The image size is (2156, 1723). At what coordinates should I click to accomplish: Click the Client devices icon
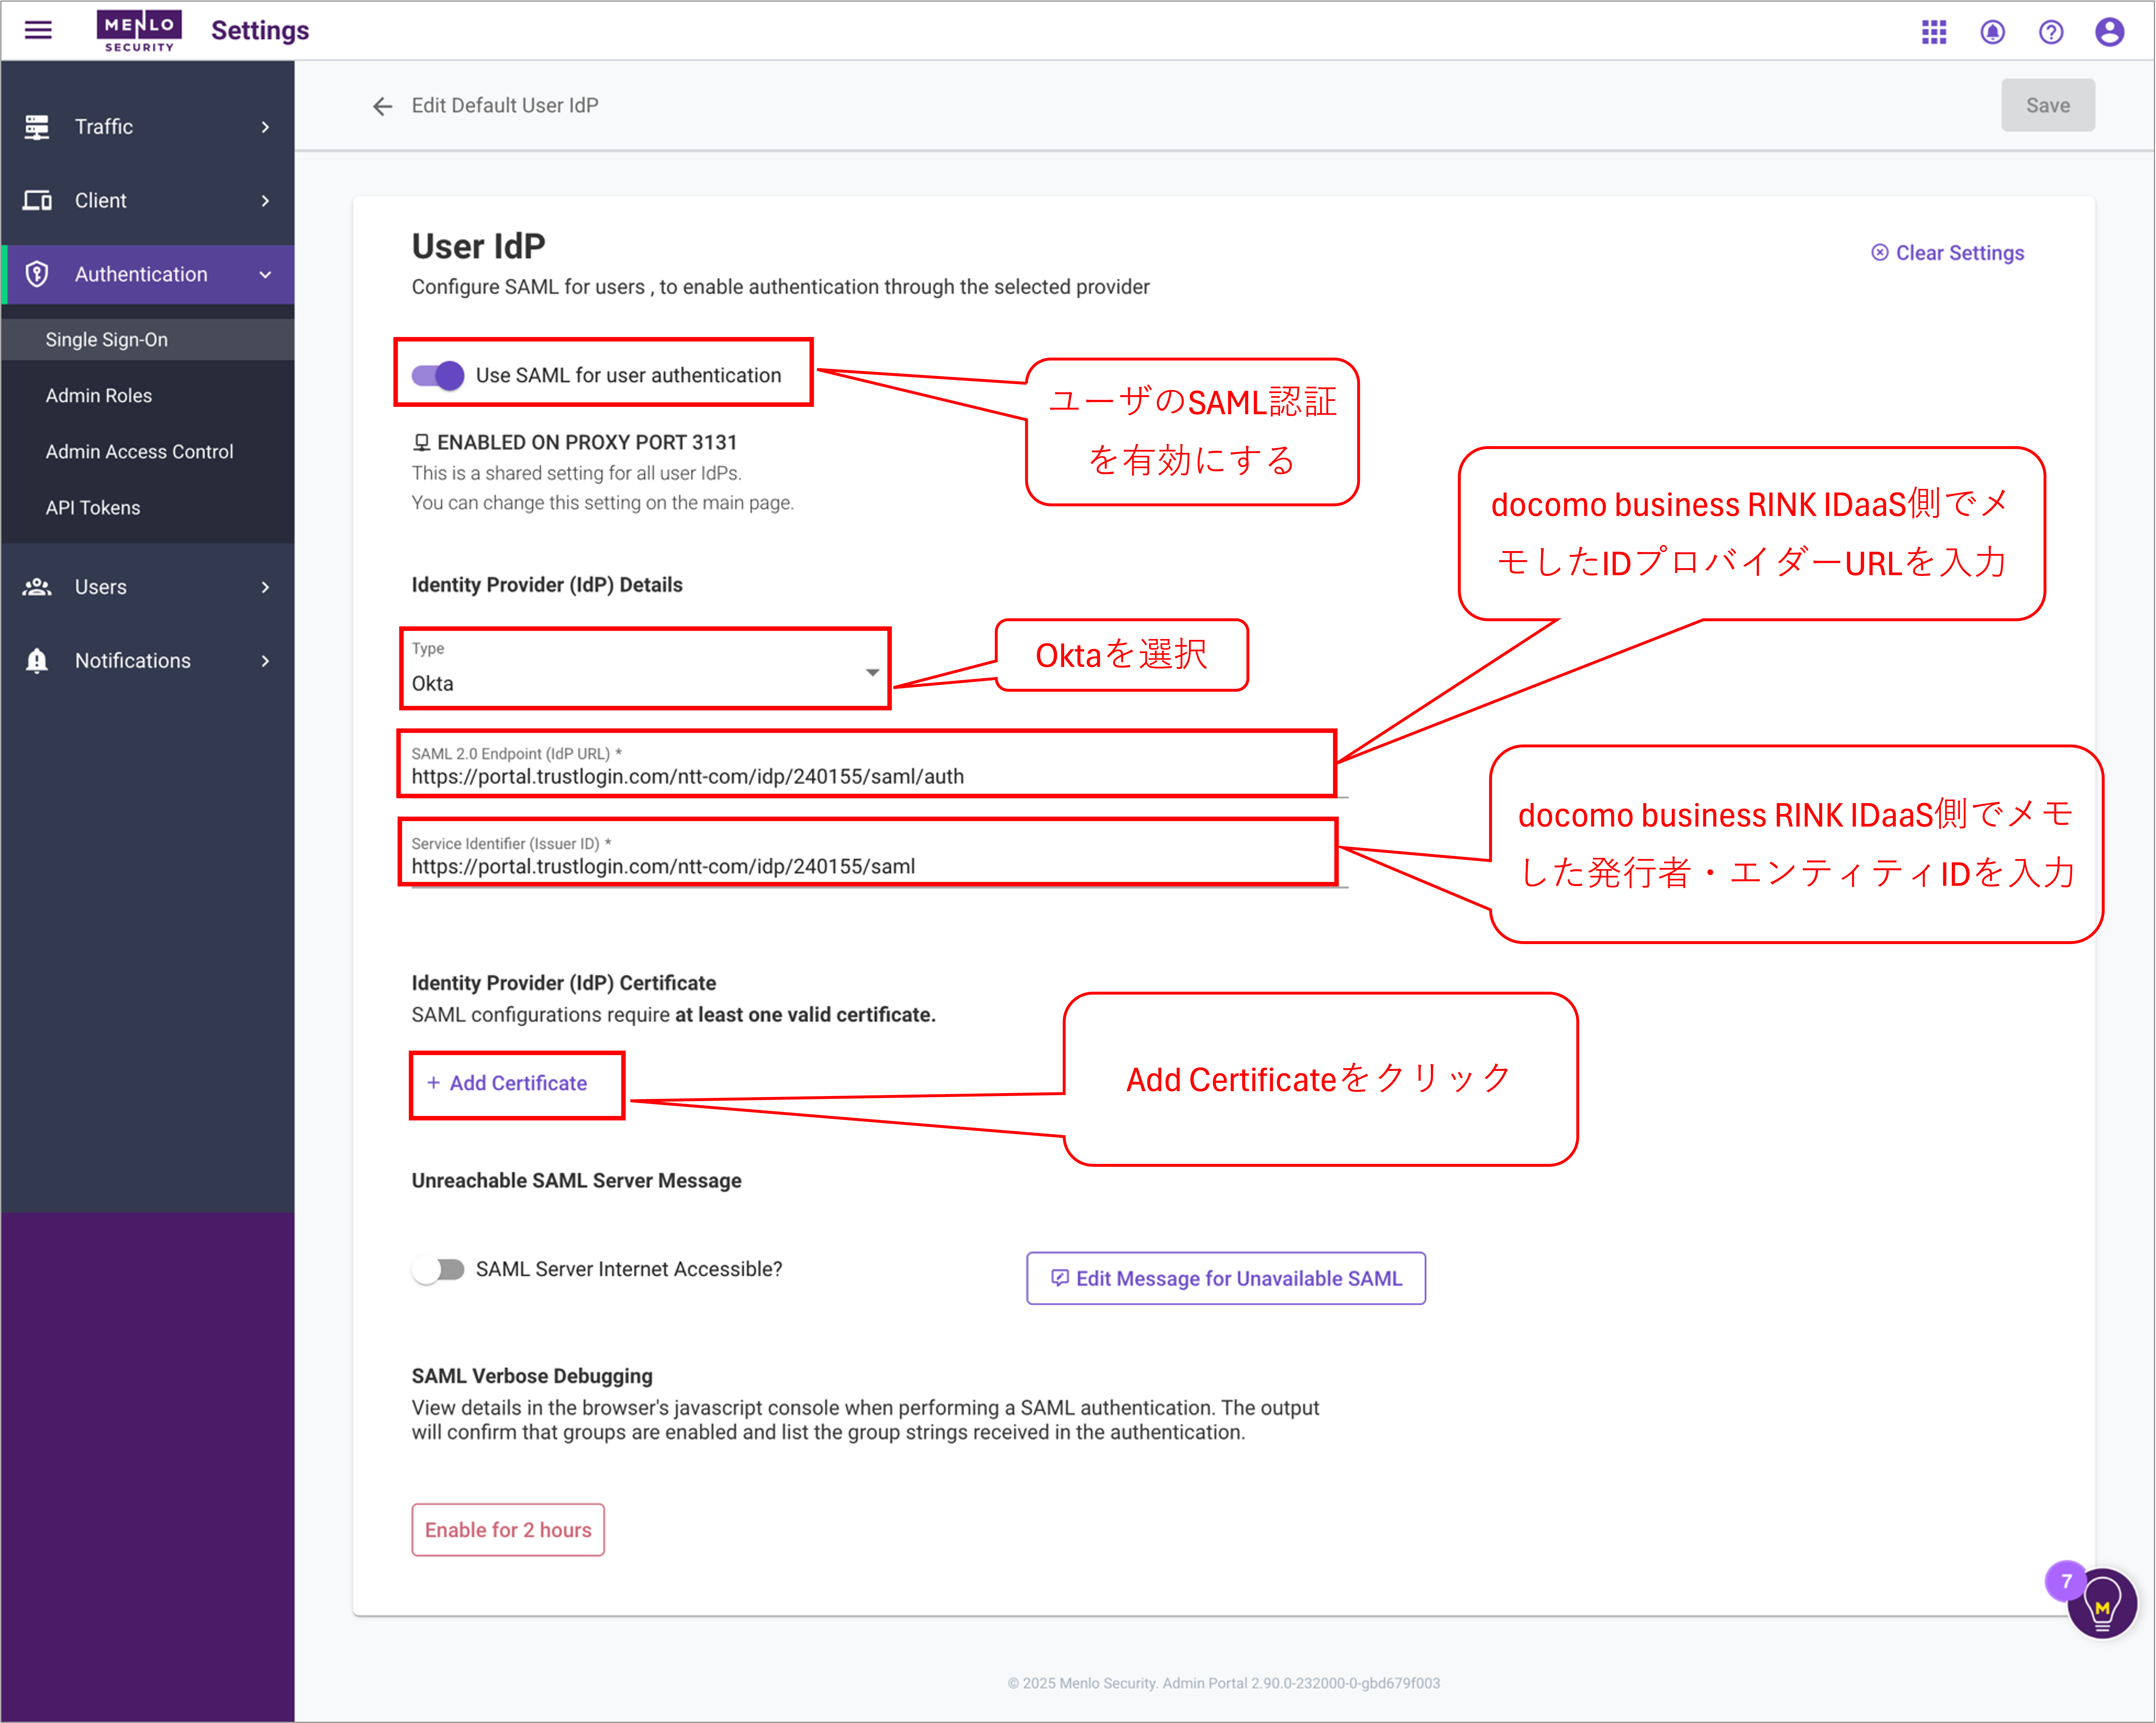point(37,201)
